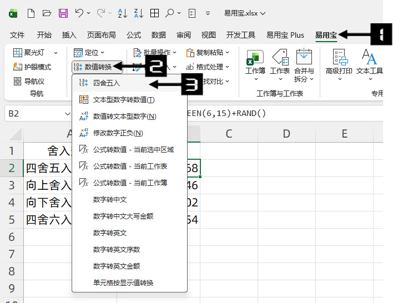This screenshot has width=393, height=303.
Task: Select 四舍五入 from the menu
Action: pos(106,83)
